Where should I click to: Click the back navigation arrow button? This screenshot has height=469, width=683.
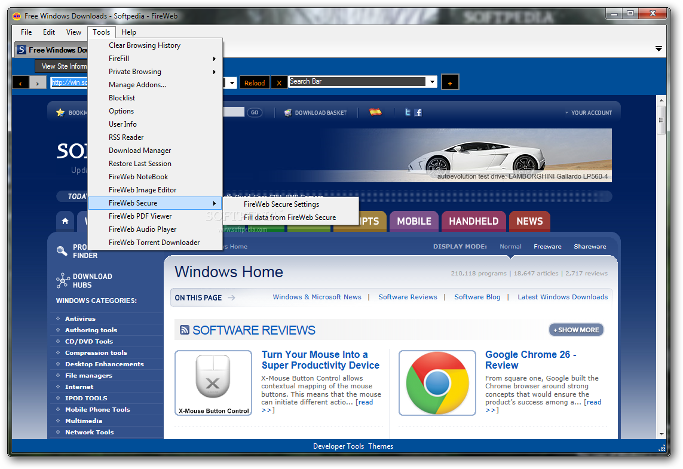click(x=20, y=82)
